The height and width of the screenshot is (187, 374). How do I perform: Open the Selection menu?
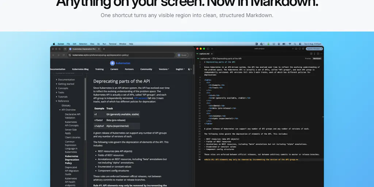[83, 44]
